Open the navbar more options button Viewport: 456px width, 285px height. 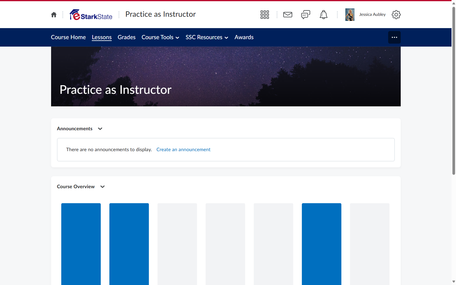pos(394,37)
